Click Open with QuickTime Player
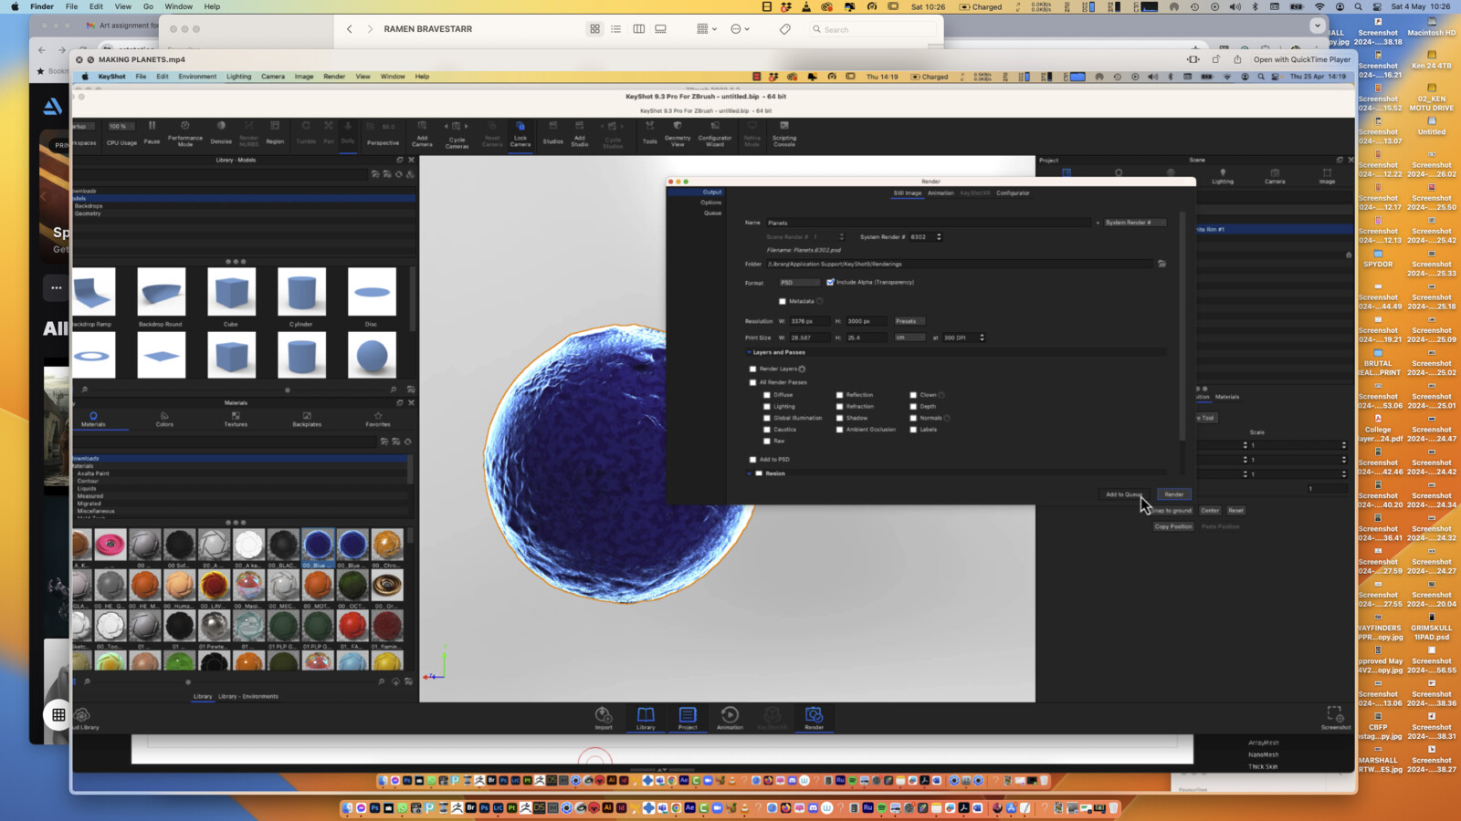The height and width of the screenshot is (821, 1461). pyautogui.click(x=1301, y=59)
